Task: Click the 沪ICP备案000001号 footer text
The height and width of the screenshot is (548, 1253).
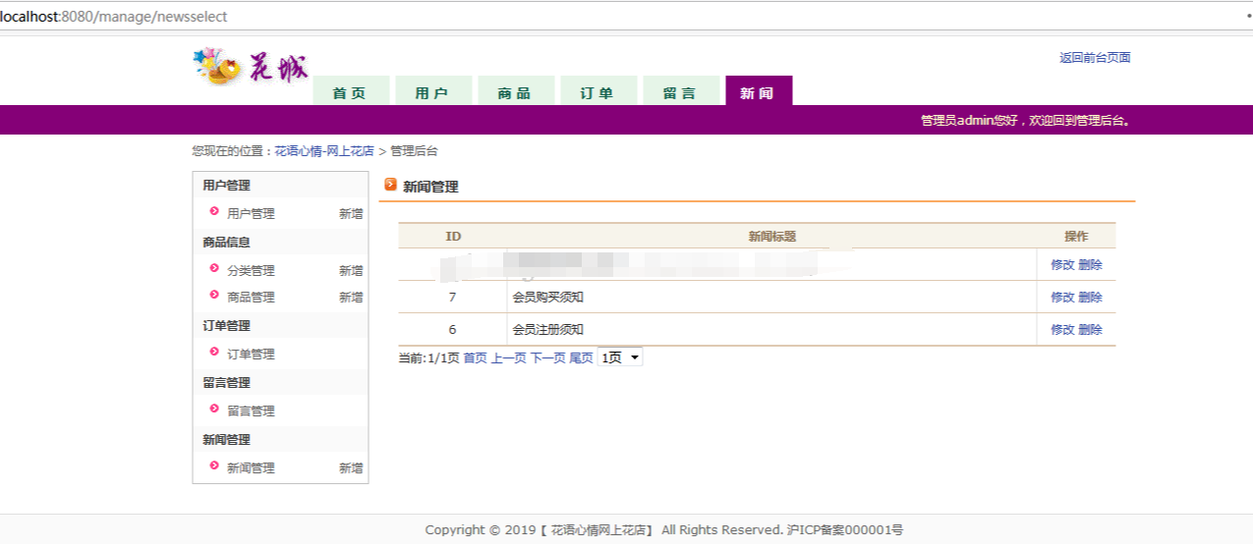Action: (845, 529)
